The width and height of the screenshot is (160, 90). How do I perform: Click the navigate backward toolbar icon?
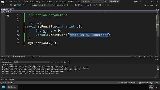3,5
